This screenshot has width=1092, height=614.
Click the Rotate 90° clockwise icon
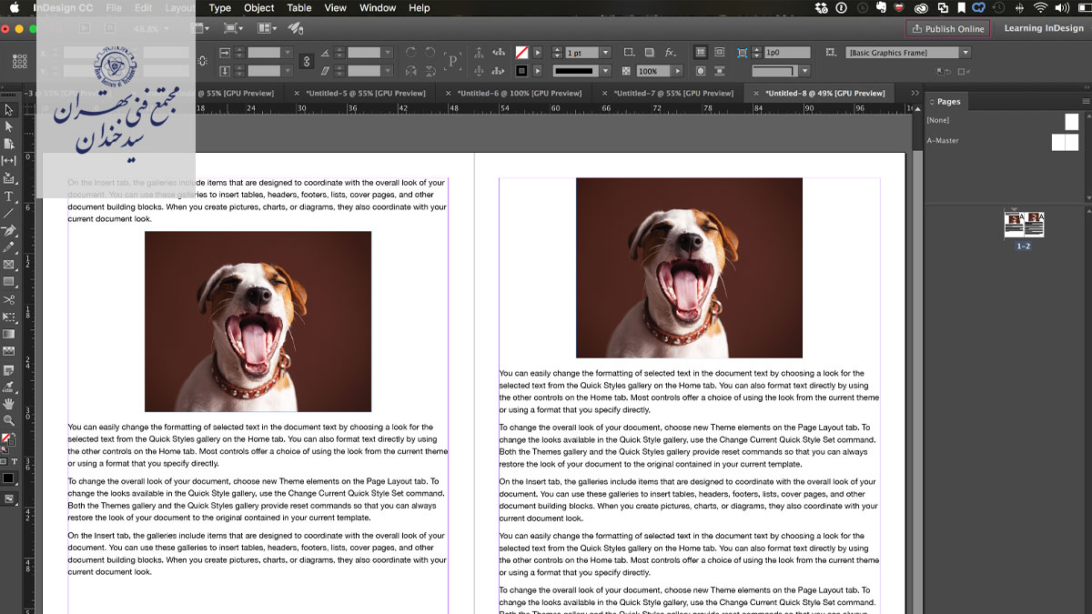pos(411,53)
